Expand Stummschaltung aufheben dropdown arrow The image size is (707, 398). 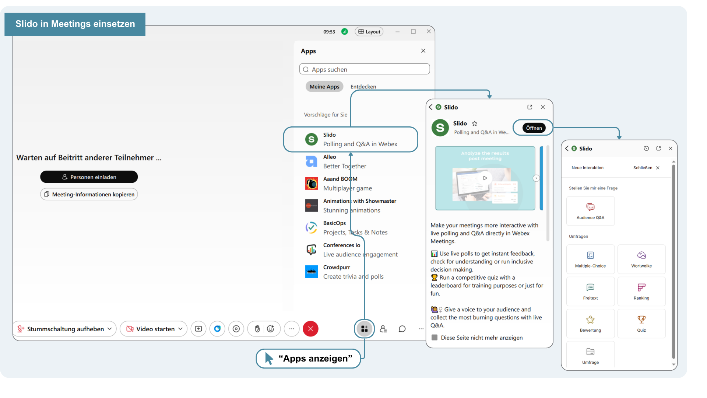(x=110, y=329)
